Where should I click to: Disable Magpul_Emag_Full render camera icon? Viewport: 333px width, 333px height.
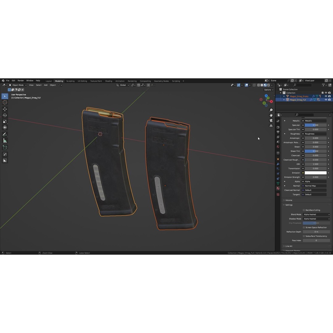coord(329,100)
